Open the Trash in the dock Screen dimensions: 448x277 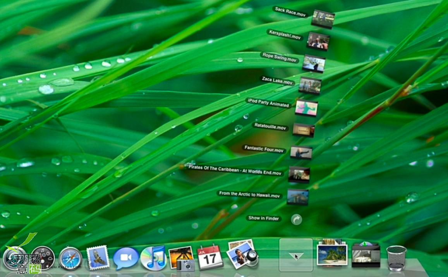point(396,258)
